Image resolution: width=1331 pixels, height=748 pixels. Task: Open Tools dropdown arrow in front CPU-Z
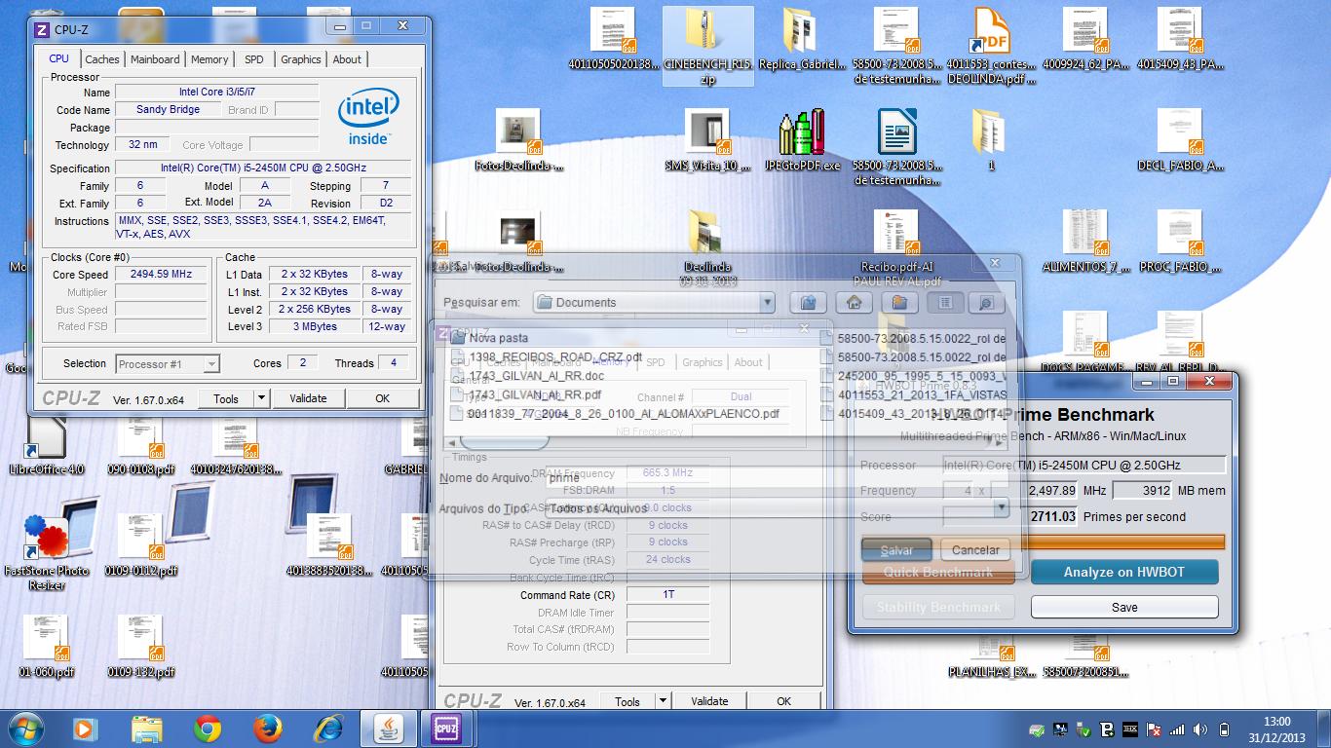click(260, 398)
